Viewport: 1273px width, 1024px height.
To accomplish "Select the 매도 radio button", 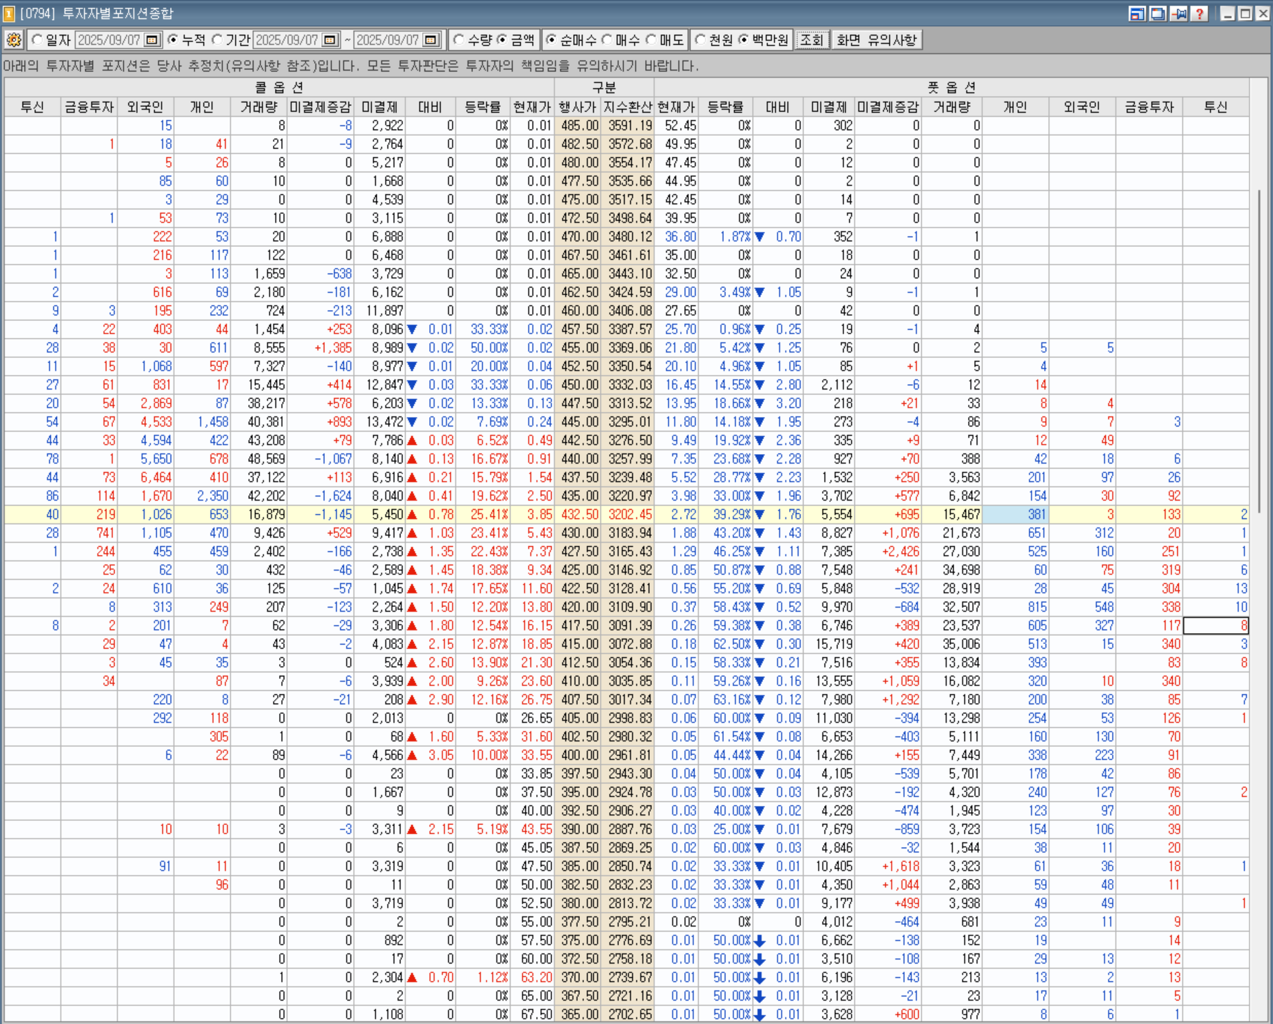I will 651,40.
